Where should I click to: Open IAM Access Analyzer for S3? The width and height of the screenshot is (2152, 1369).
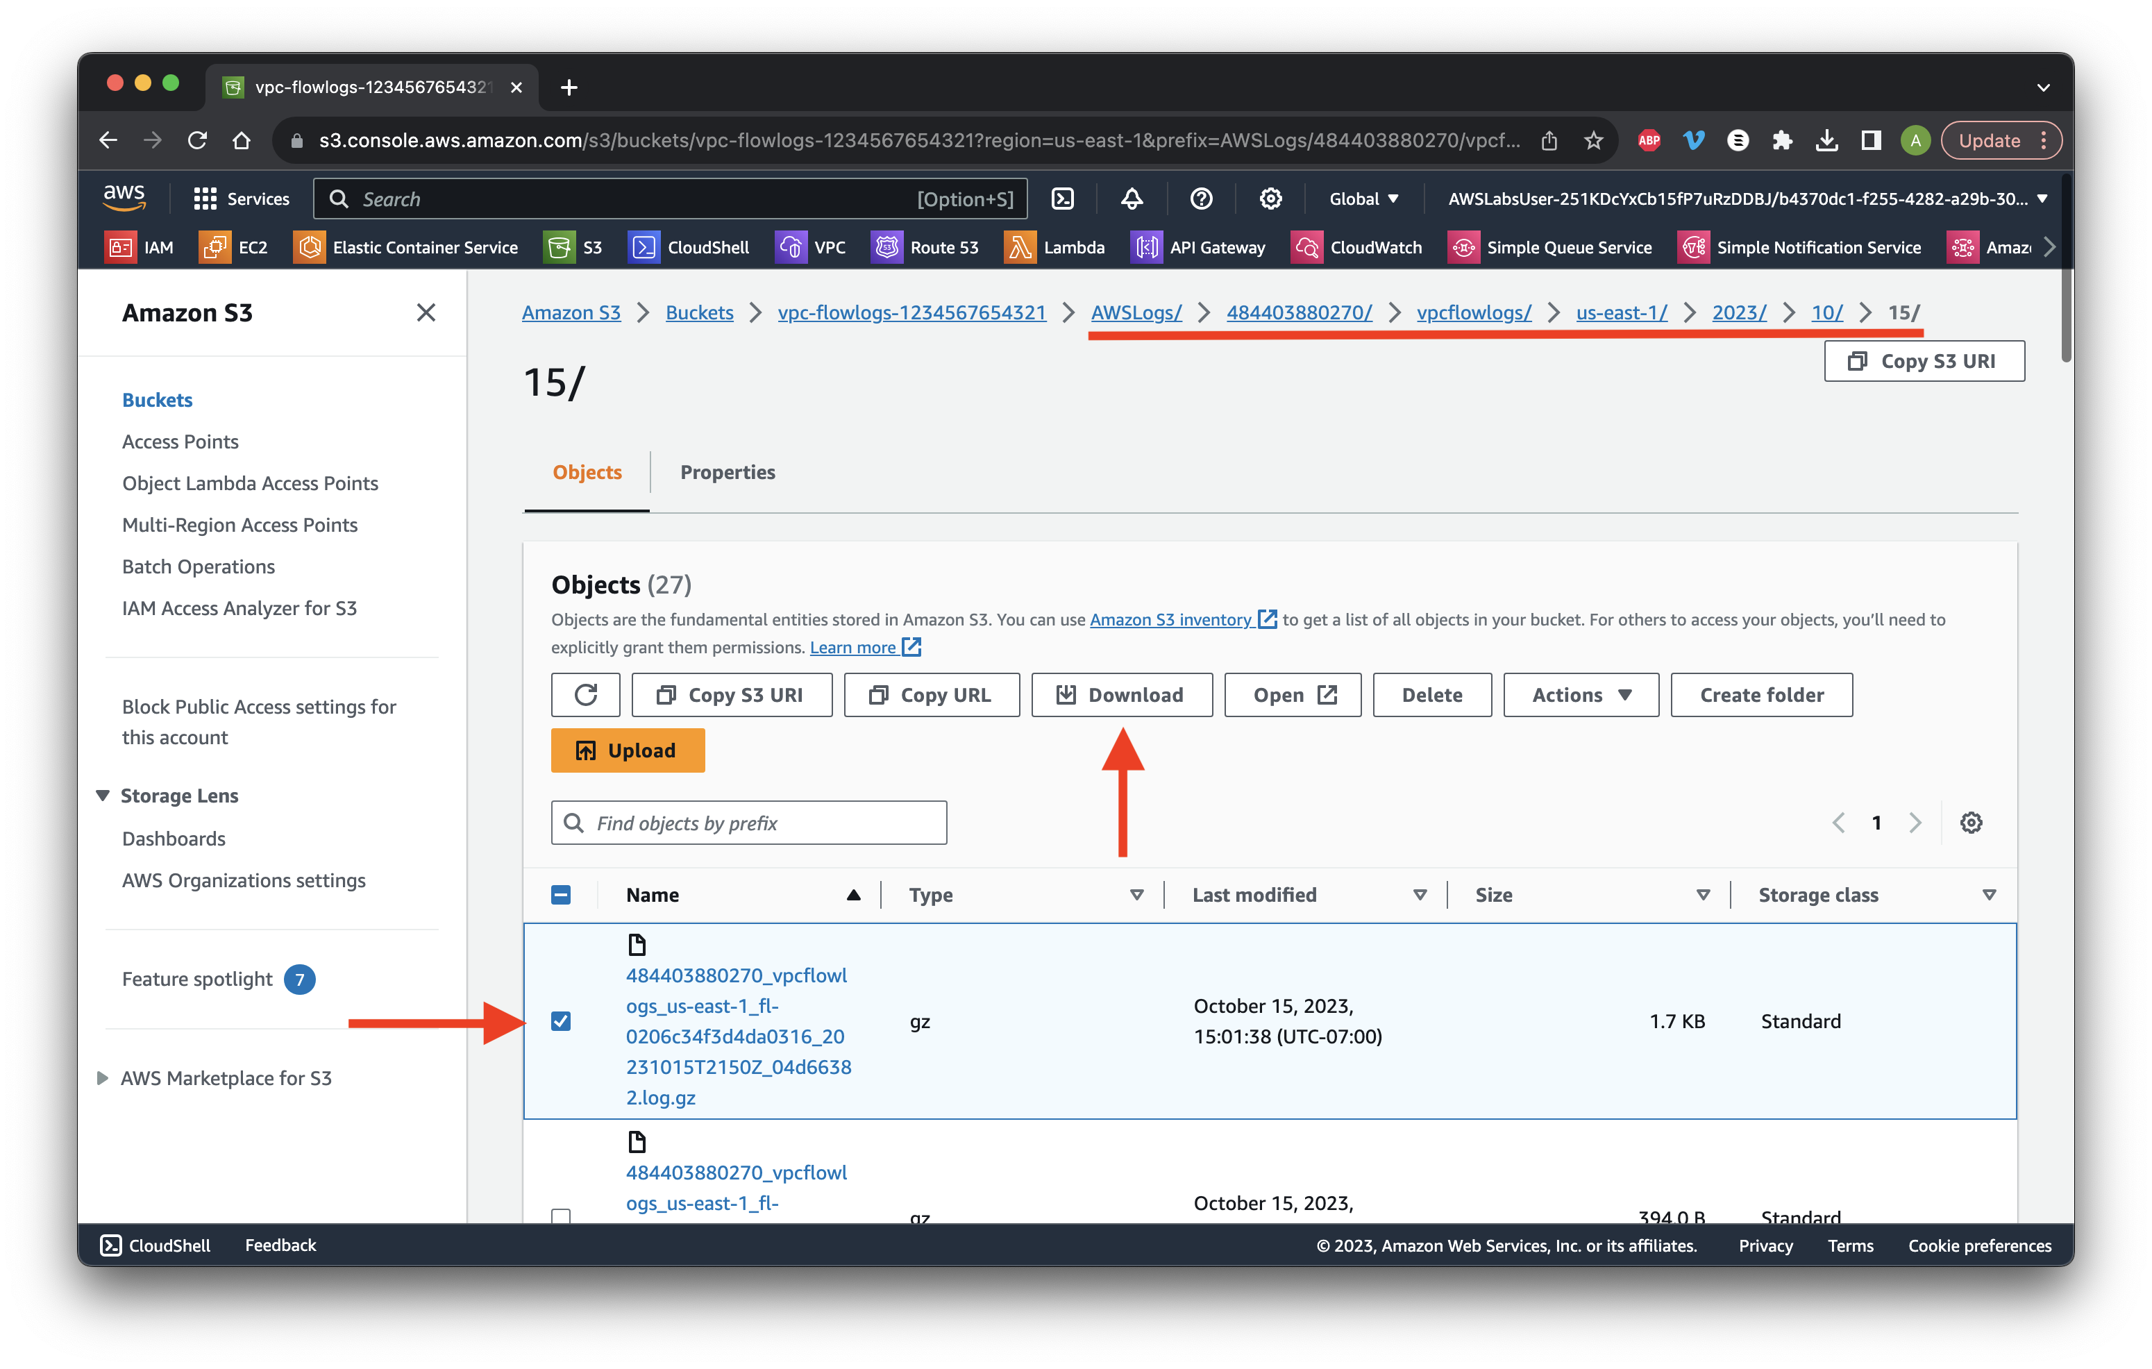pyautogui.click(x=239, y=607)
